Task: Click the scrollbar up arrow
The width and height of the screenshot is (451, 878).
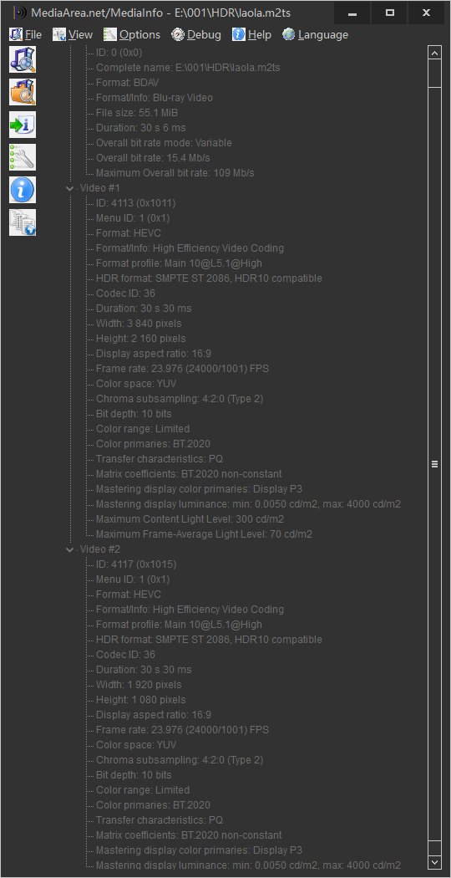Action: (435, 54)
